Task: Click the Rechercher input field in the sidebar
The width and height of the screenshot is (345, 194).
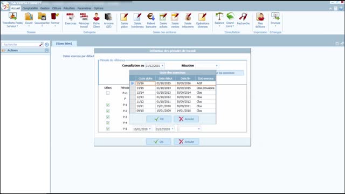Action: tap(20, 44)
